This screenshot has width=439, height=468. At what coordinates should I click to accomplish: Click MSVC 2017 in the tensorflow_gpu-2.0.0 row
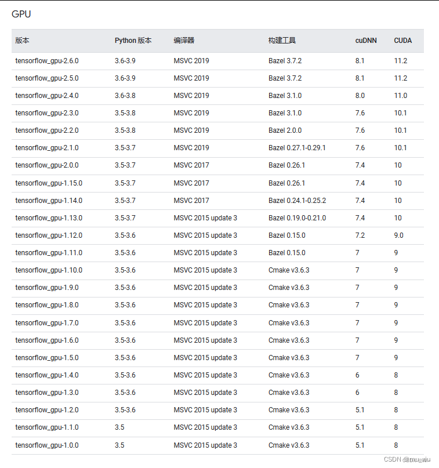[191, 165]
